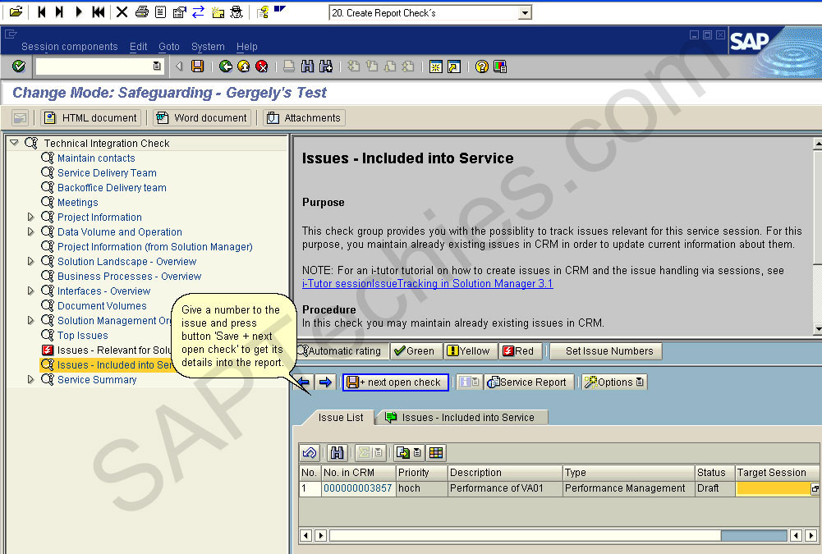Click the single play arrow in the top toolbar
This screenshot has width=822, height=554.
pyautogui.click(x=79, y=12)
